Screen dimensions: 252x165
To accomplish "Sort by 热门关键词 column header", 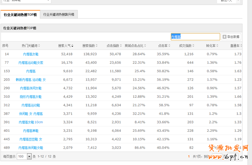I will click(32, 46).
